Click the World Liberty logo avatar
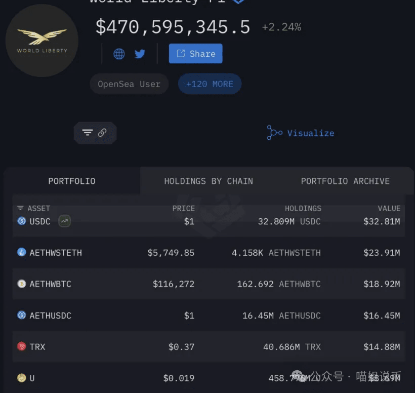This screenshot has height=393, width=415. (42, 41)
